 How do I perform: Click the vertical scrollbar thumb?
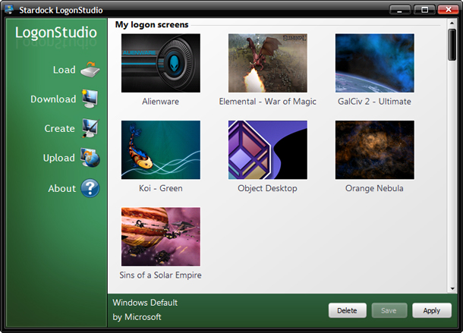click(452, 45)
